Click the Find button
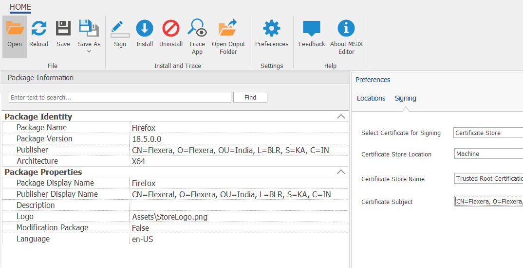This screenshot has height=274, width=523. tap(250, 97)
